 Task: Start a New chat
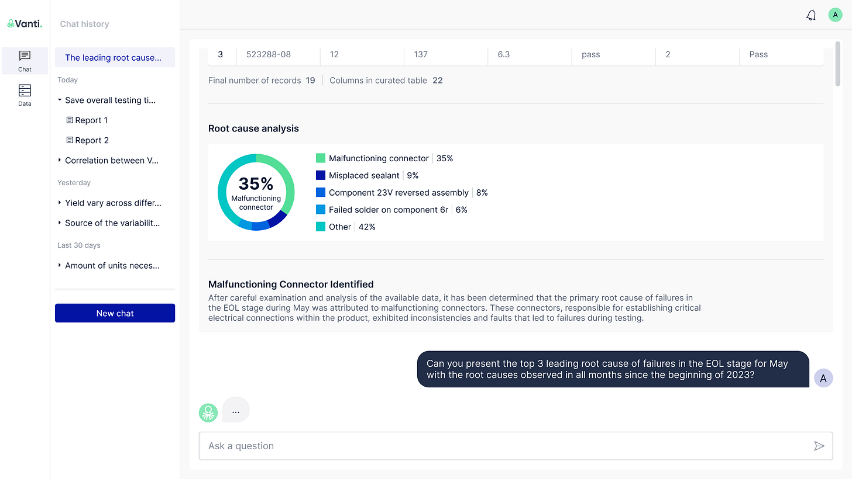[x=115, y=313]
